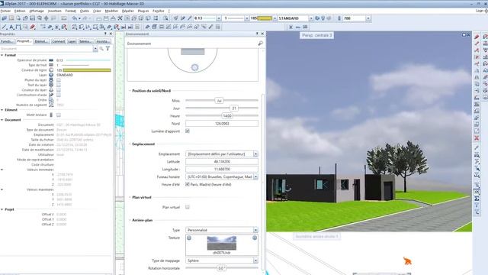Screen dimensions: 488x275
Task: Select the text 'A' tool
Action: 11,27
